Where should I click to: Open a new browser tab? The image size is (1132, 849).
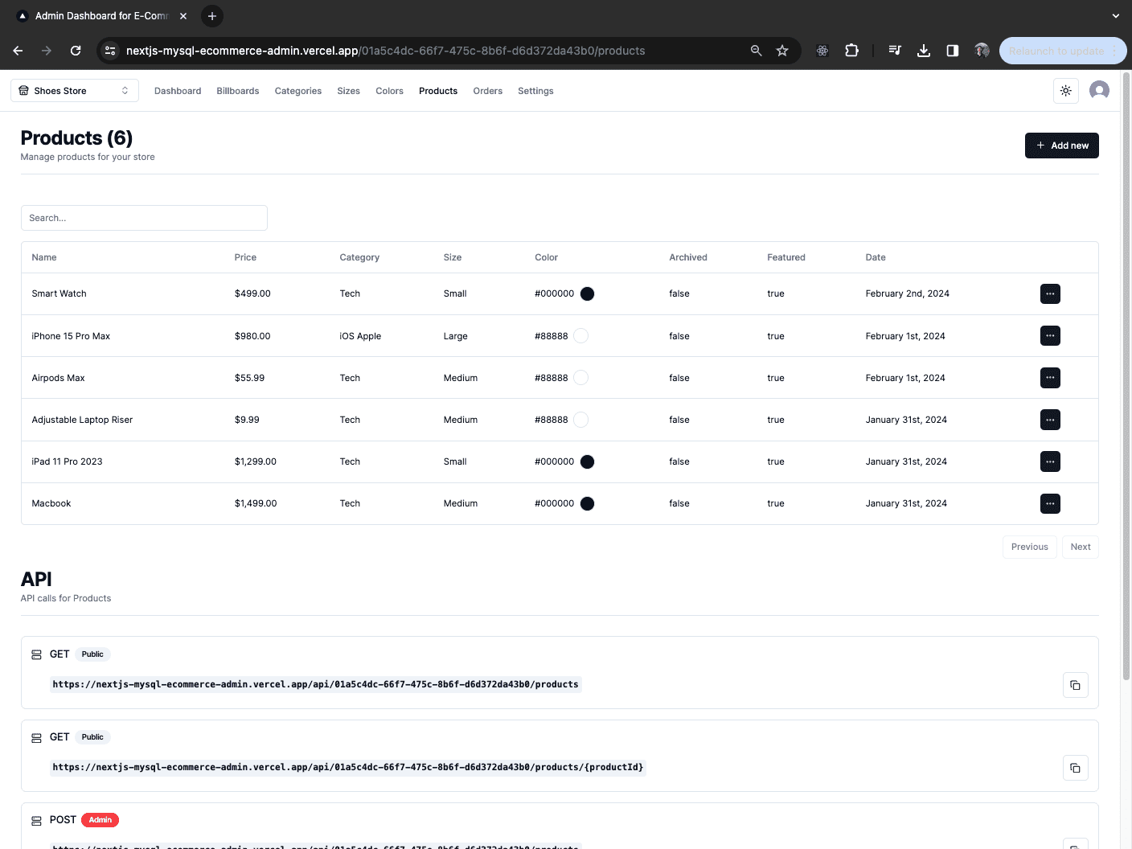212,16
